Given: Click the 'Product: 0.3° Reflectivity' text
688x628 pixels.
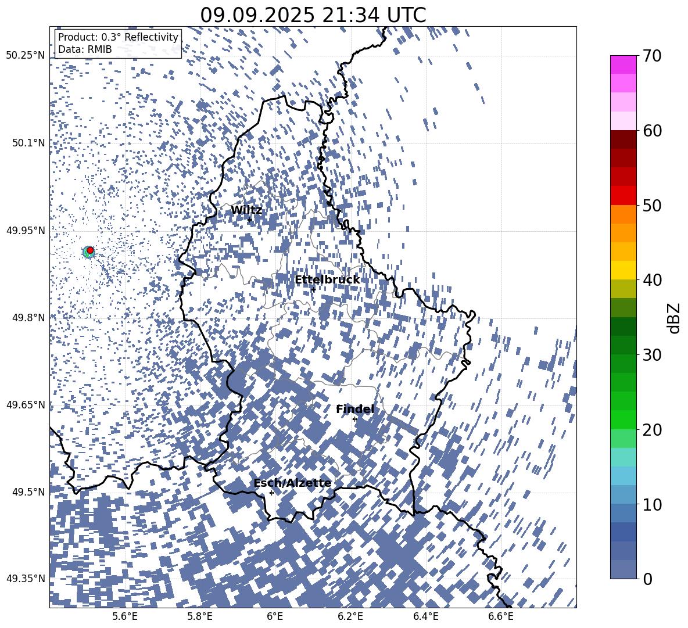Looking at the screenshot, I should point(118,37).
